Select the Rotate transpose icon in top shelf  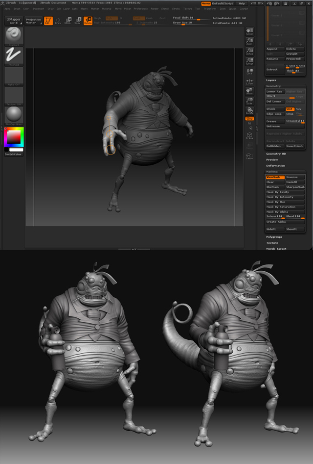click(88, 21)
